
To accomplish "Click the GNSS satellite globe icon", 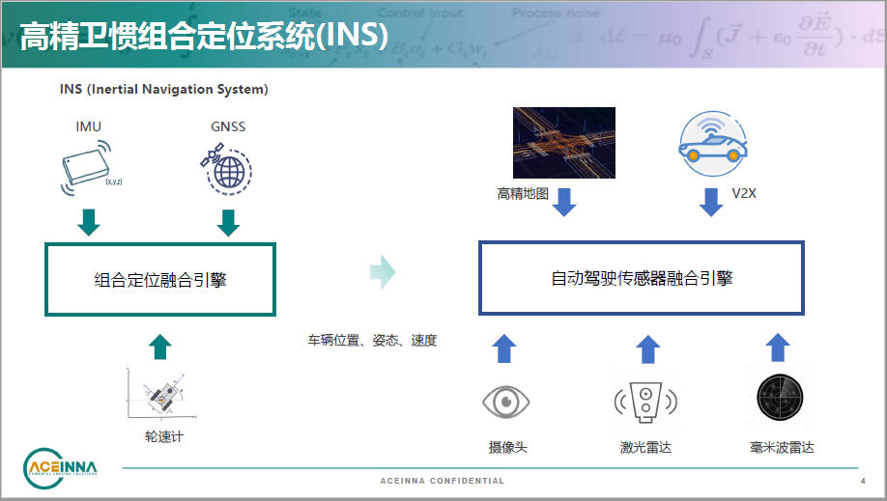I will [226, 169].
